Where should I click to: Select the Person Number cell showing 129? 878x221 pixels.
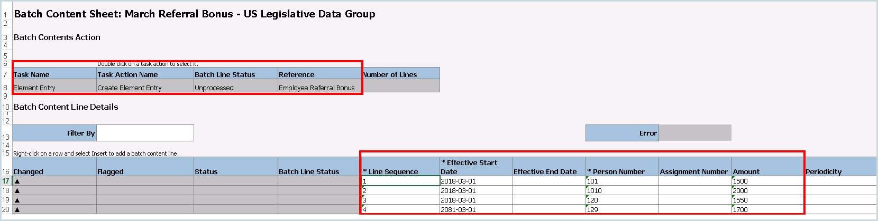point(621,209)
